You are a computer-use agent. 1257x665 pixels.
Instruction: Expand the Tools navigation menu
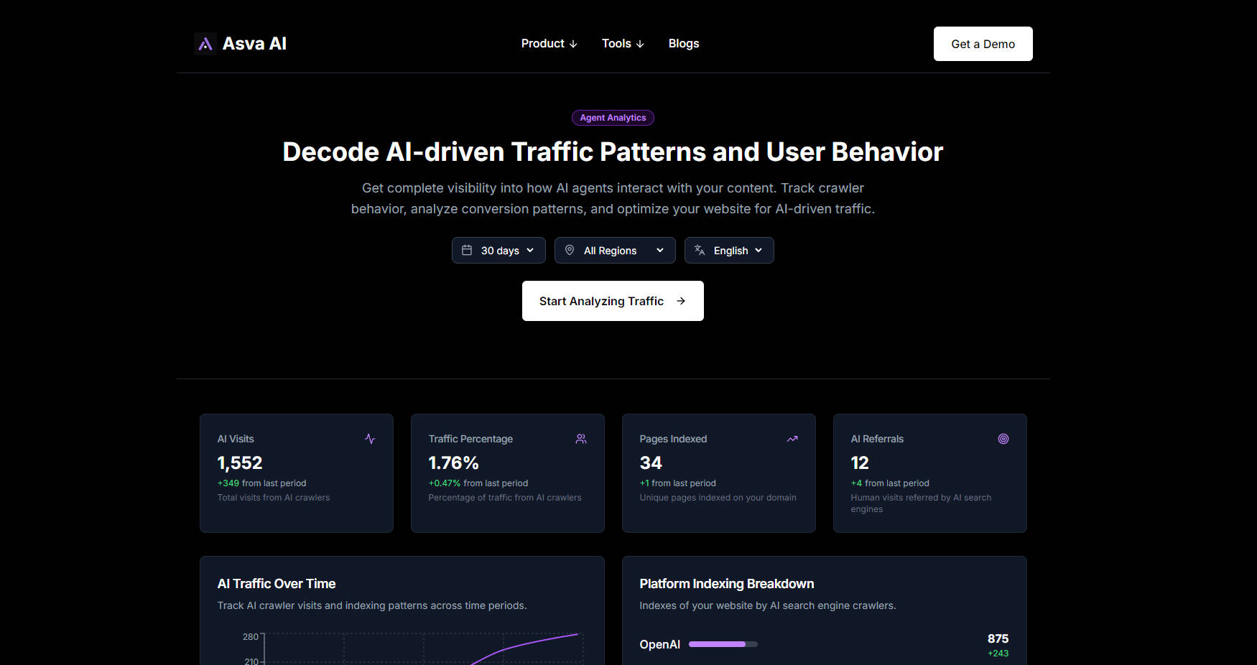click(x=622, y=44)
